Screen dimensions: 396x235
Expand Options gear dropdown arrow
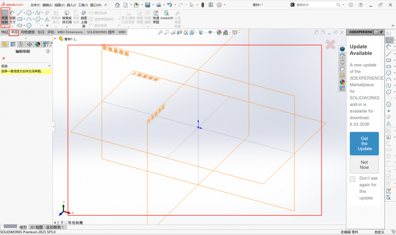point(225,5)
